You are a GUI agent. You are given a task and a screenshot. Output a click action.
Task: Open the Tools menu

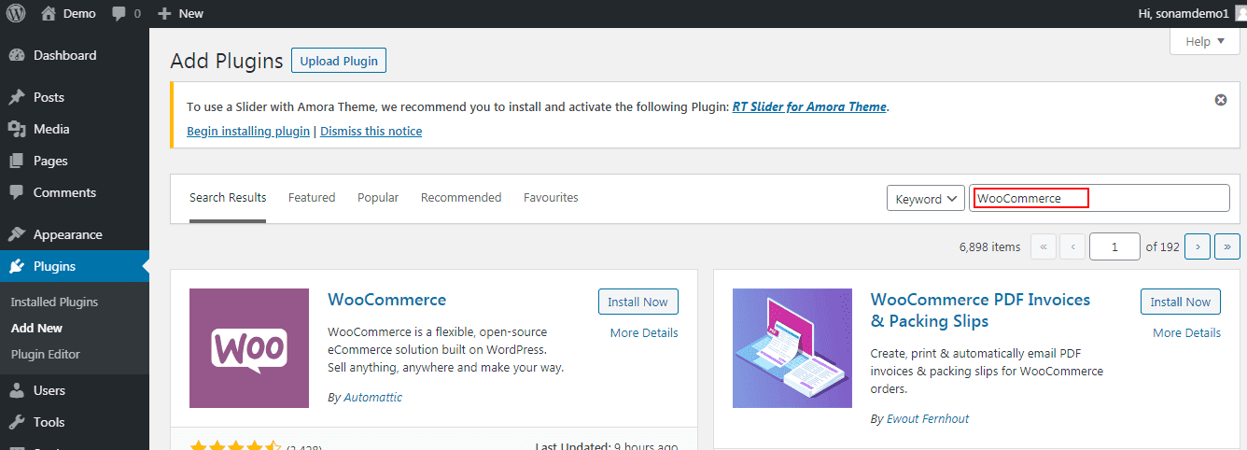click(49, 422)
